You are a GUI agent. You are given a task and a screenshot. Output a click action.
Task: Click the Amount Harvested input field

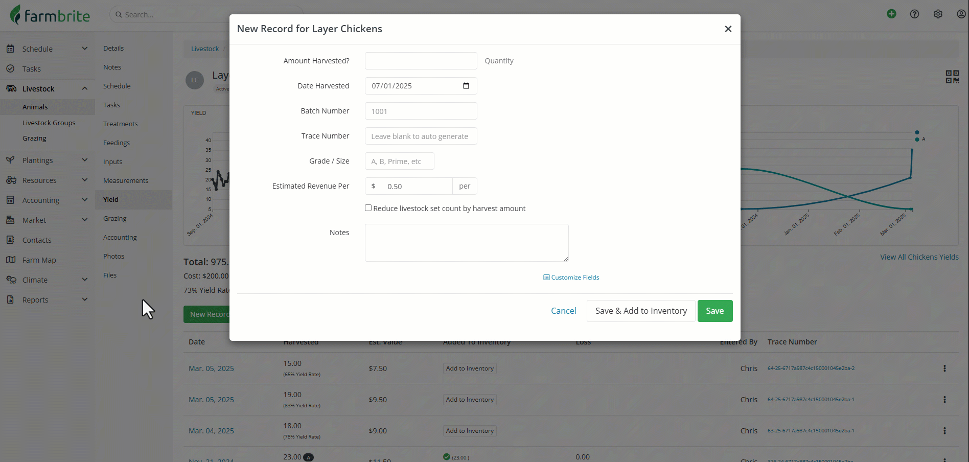coord(421,61)
